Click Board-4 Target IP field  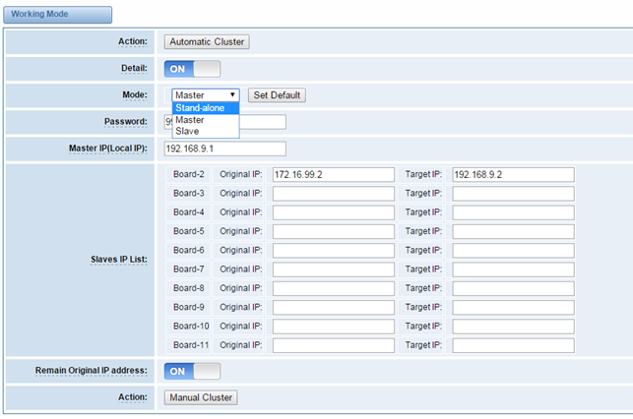pos(513,212)
